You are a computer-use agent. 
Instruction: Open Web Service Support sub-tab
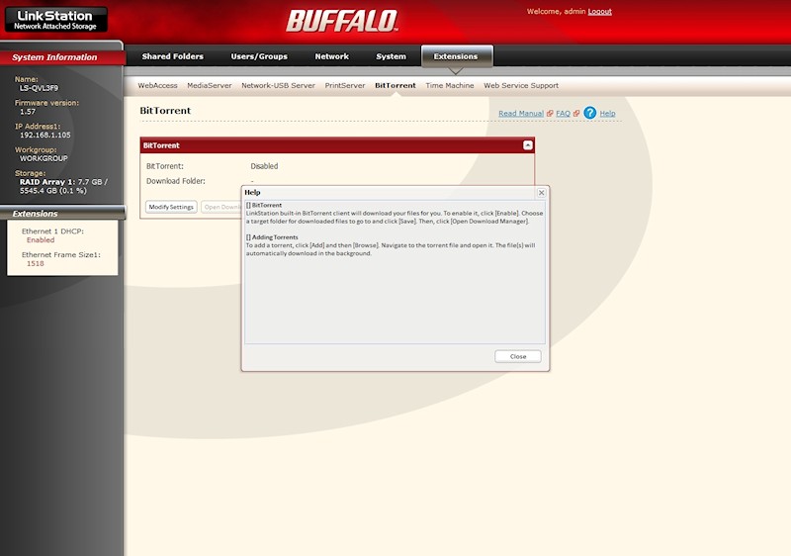[x=521, y=86]
